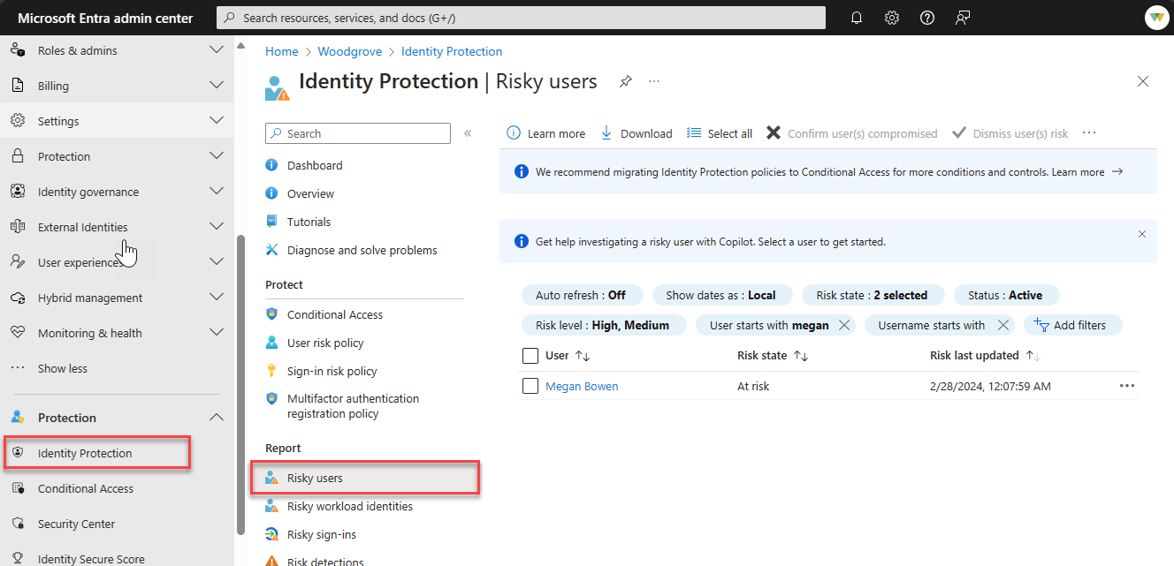Open the Risk level : High, Medium filter
1174x566 pixels.
pyautogui.click(x=603, y=325)
